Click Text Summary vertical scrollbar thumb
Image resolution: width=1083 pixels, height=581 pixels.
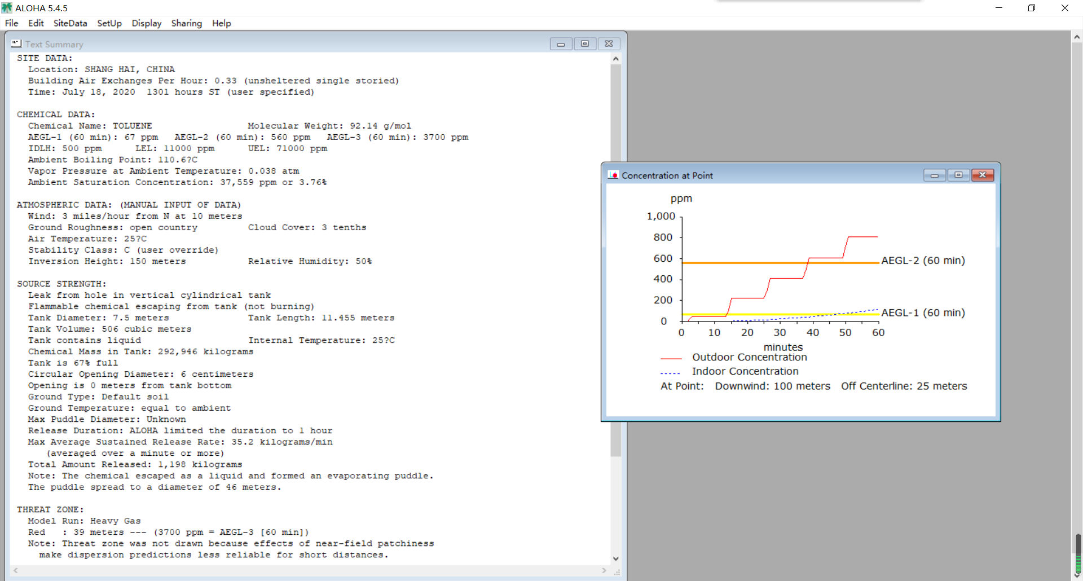616,259
